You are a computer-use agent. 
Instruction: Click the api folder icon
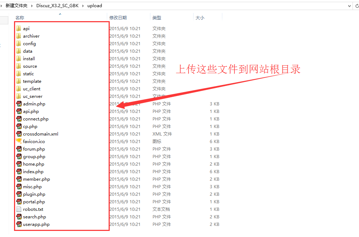pos(19,28)
